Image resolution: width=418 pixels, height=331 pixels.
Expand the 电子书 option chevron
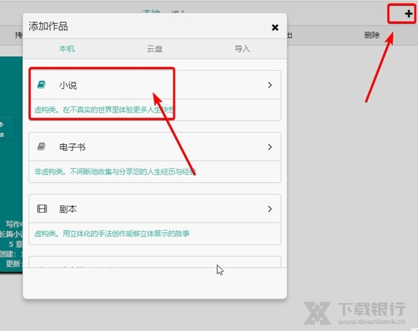pyautogui.click(x=270, y=147)
